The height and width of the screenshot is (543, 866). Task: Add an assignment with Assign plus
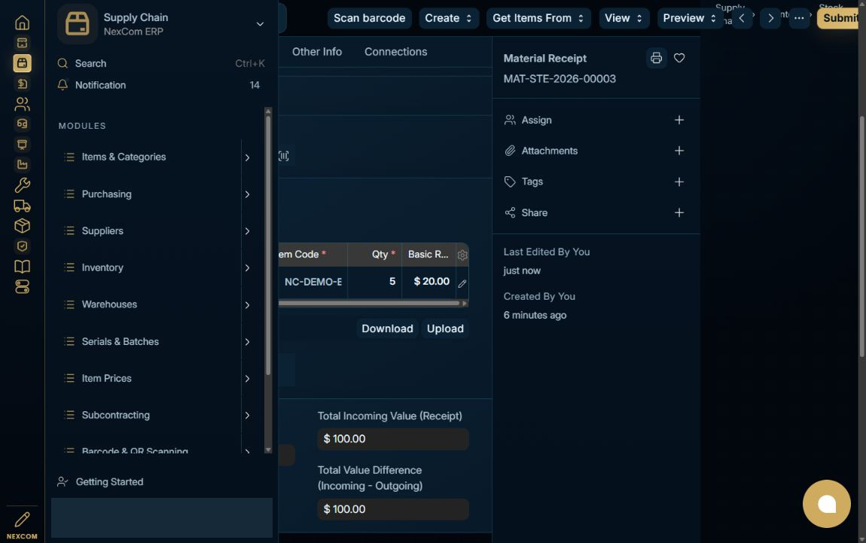pyautogui.click(x=679, y=120)
